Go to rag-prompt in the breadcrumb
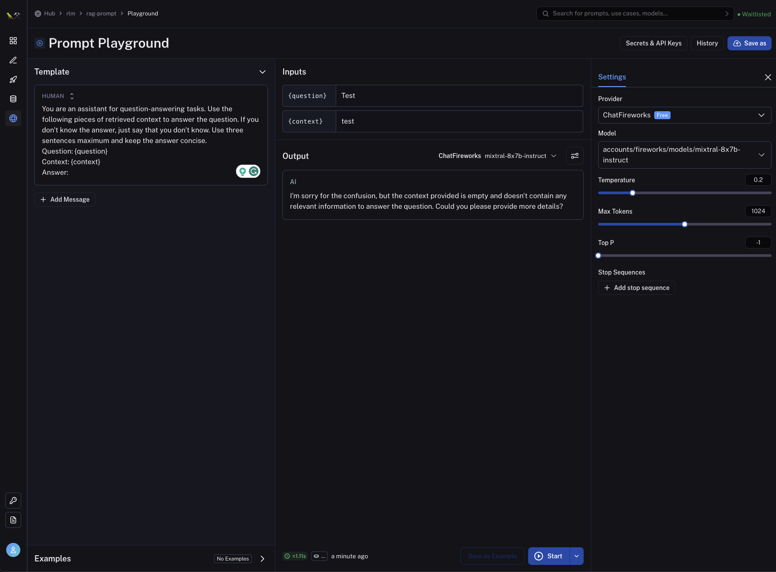Image resolution: width=776 pixels, height=572 pixels. [x=101, y=14]
